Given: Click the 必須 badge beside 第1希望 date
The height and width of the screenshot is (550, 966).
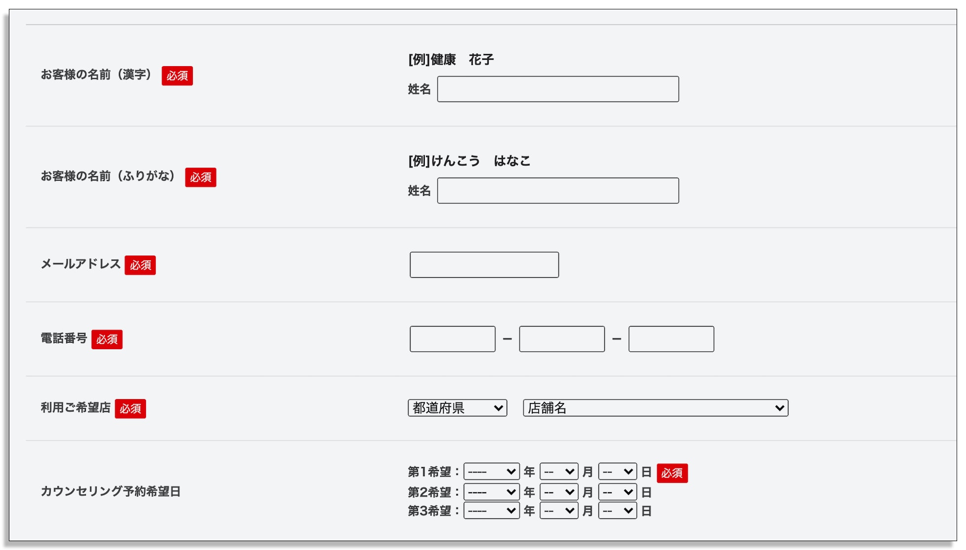Looking at the screenshot, I should (x=672, y=473).
